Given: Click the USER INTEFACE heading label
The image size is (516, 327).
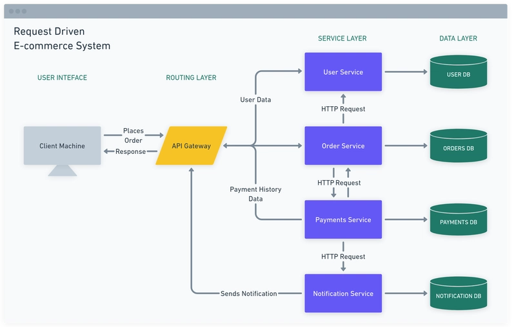Looking at the screenshot, I should 62,78.
